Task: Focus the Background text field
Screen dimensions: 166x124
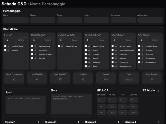Action: click(x=123, y=20)
